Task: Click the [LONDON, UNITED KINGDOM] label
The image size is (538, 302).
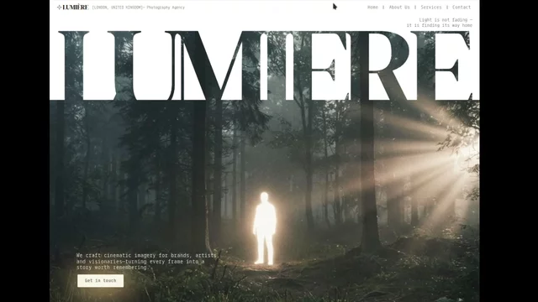Action: 117,8
